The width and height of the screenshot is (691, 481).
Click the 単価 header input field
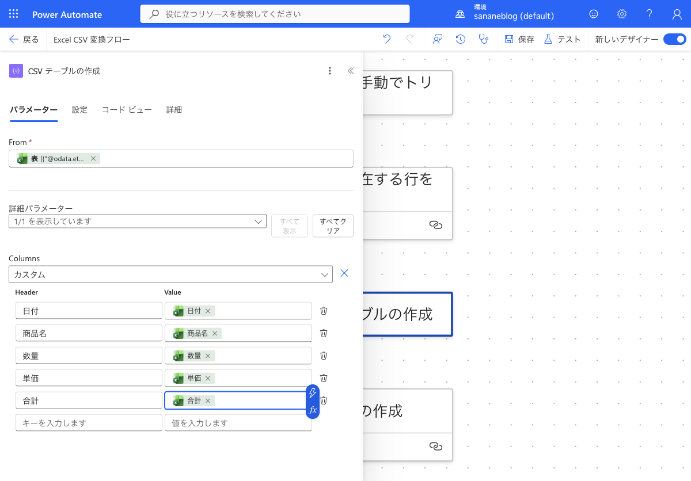click(x=89, y=378)
